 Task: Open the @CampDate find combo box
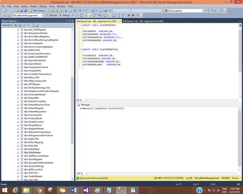pos(186,11)
